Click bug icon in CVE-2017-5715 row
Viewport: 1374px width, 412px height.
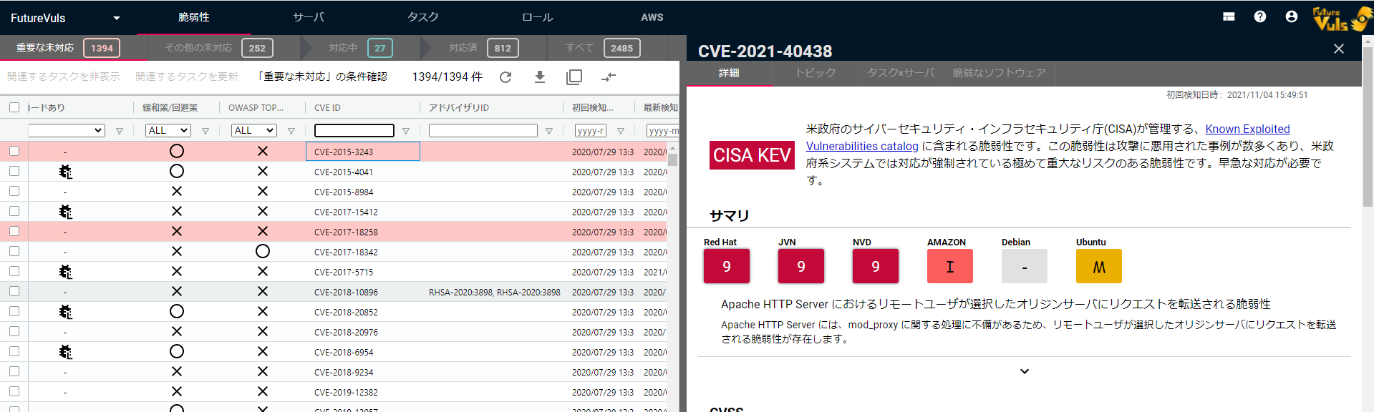(65, 272)
